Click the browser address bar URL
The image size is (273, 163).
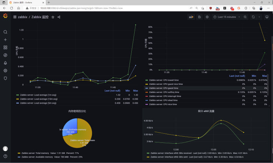[81, 8]
